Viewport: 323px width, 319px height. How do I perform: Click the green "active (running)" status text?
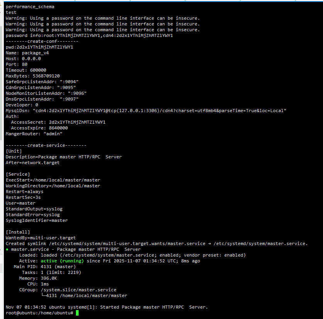(62, 261)
